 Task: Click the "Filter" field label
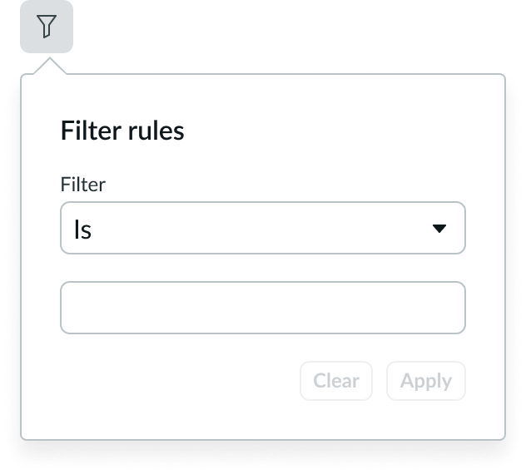point(83,185)
